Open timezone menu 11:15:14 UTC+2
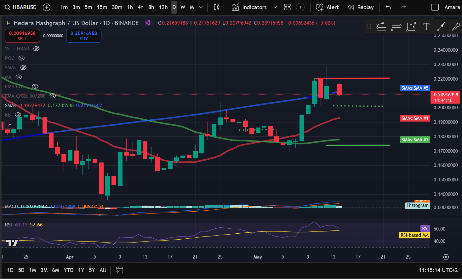 tap(438, 270)
